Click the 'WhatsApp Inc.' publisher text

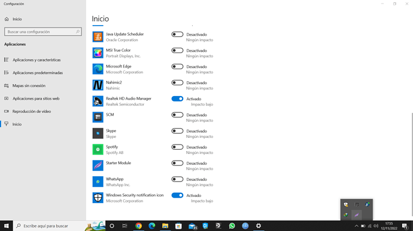point(118,185)
